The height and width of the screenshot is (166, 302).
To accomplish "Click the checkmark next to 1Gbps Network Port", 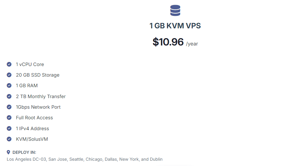I will [x=9, y=107].
